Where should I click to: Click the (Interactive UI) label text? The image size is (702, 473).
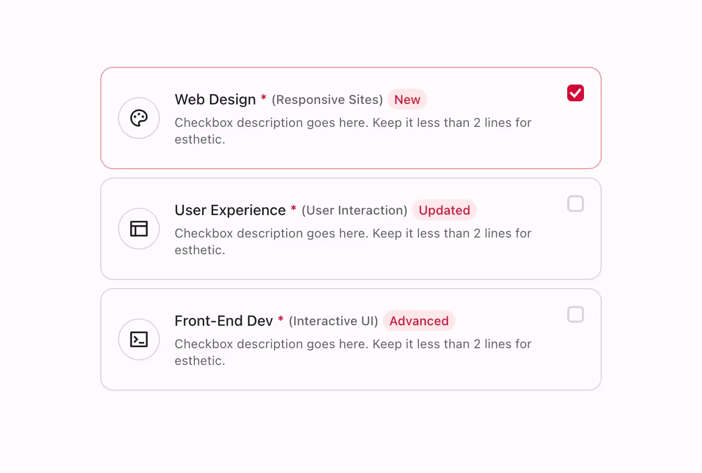(333, 321)
